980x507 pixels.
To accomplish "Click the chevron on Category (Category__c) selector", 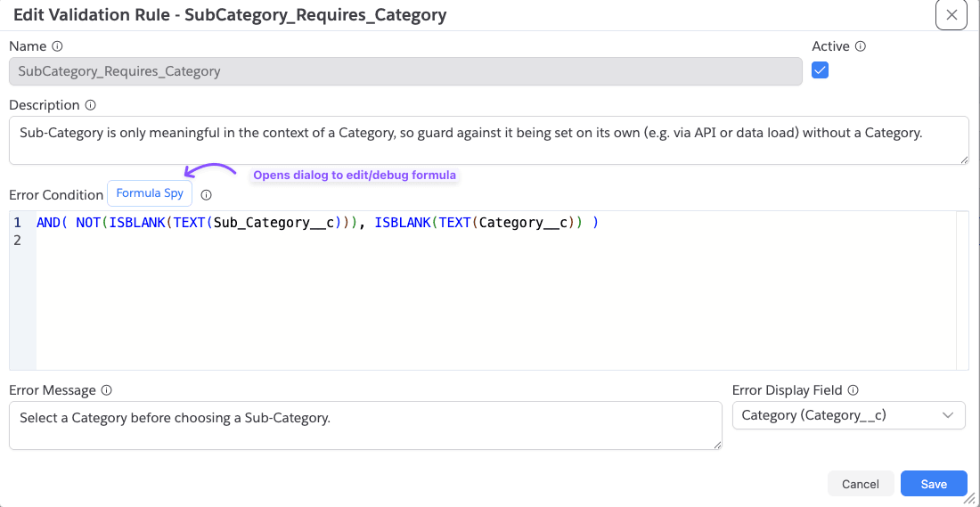I will pyautogui.click(x=948, y=415).
